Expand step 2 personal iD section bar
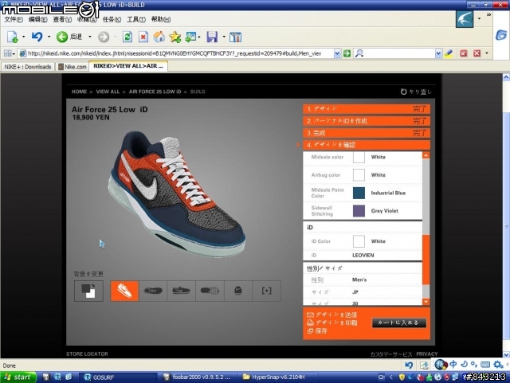 pos(367,121)
